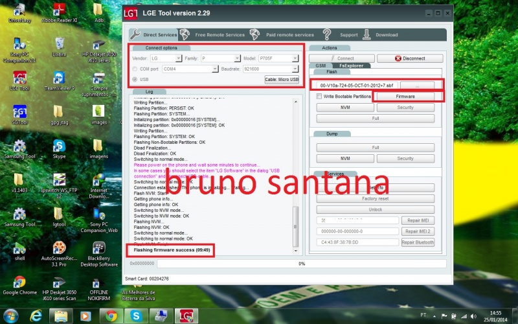Open the Adb folder on desktop
Viewport: 518px width, 324px height.
click(x=98, y=13)
